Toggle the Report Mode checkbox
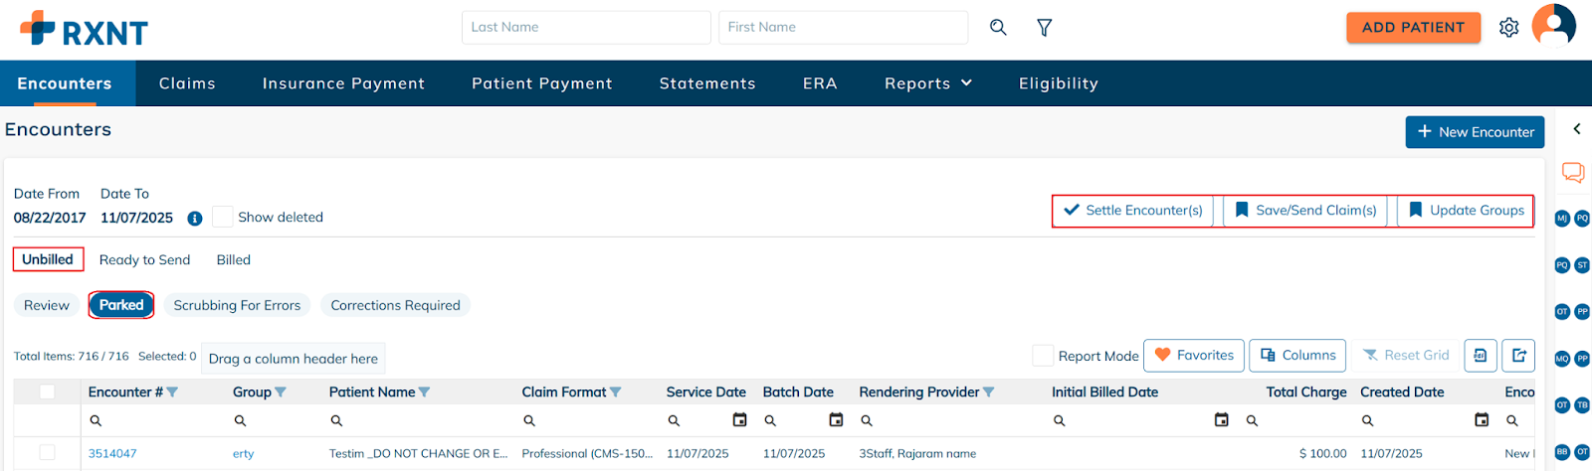Viewport: 1592px width, 471px height. 1043,356
